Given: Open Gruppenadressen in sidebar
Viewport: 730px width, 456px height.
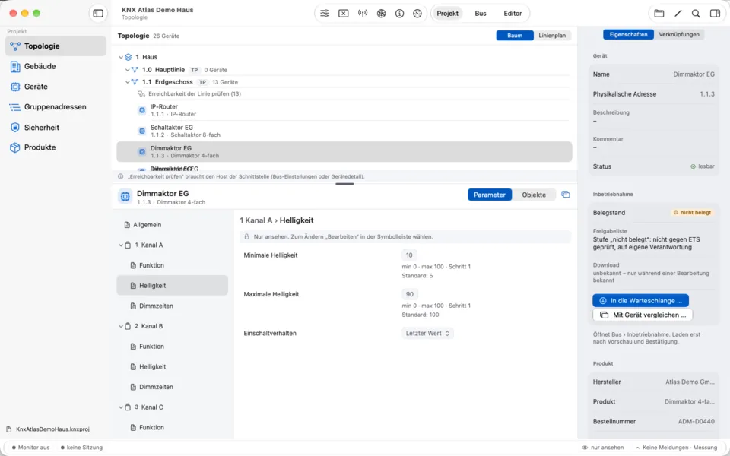Looking at the screenshot, I should click(x=56, y=107).
